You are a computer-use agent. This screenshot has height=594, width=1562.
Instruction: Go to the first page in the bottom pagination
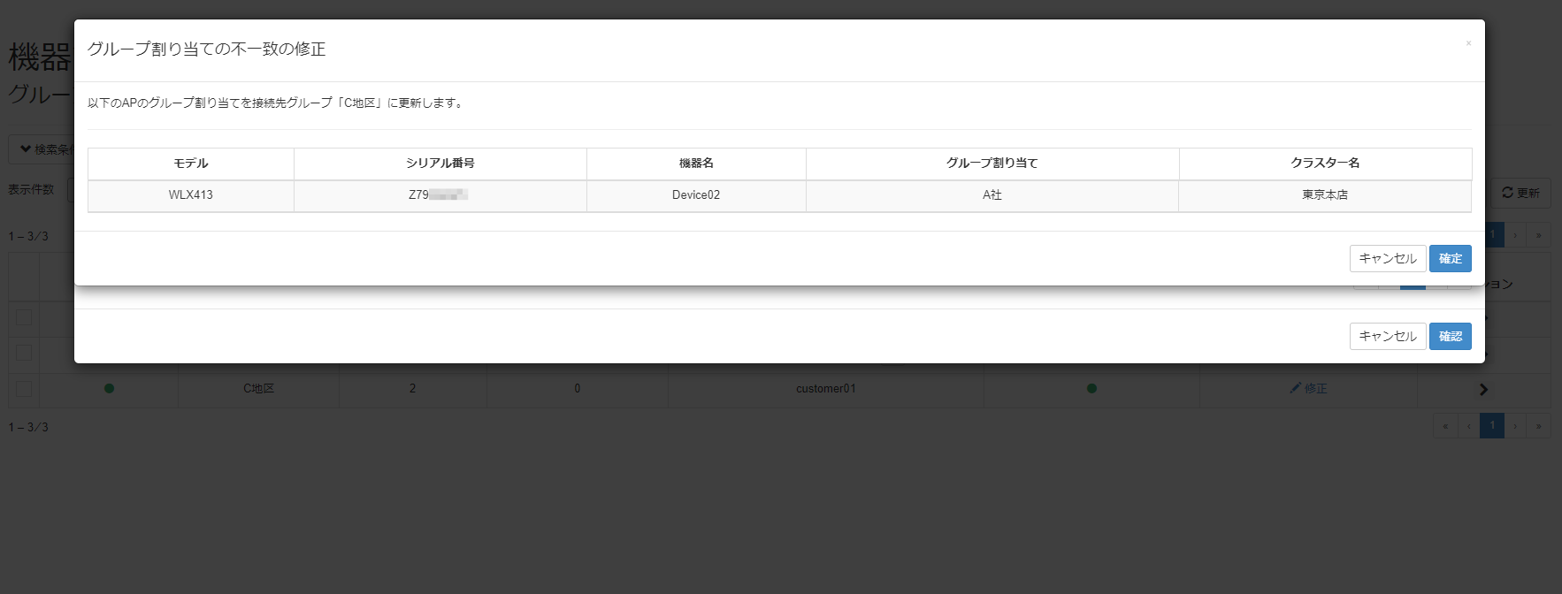pyautogui.click(x=1445, y=426)
